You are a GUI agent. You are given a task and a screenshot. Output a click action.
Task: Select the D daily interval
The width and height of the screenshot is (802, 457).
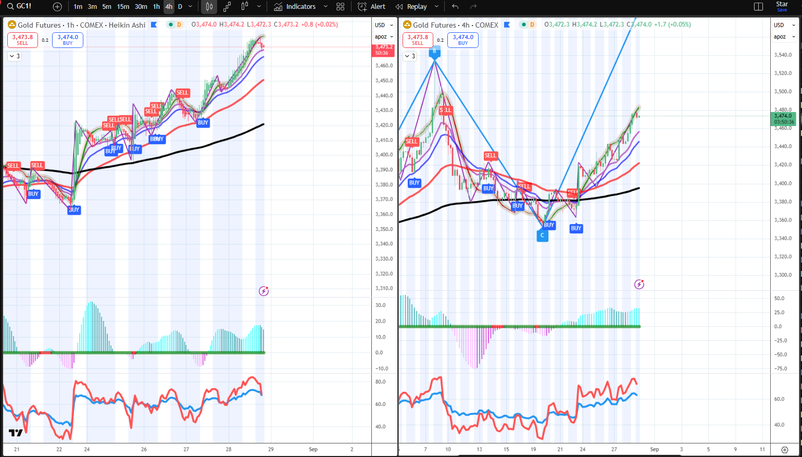180,7
